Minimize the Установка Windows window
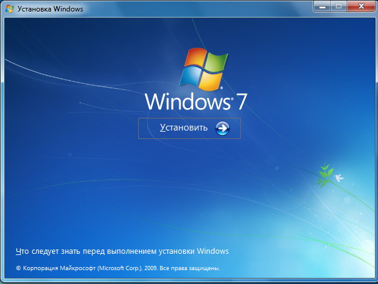 (322, 6)
